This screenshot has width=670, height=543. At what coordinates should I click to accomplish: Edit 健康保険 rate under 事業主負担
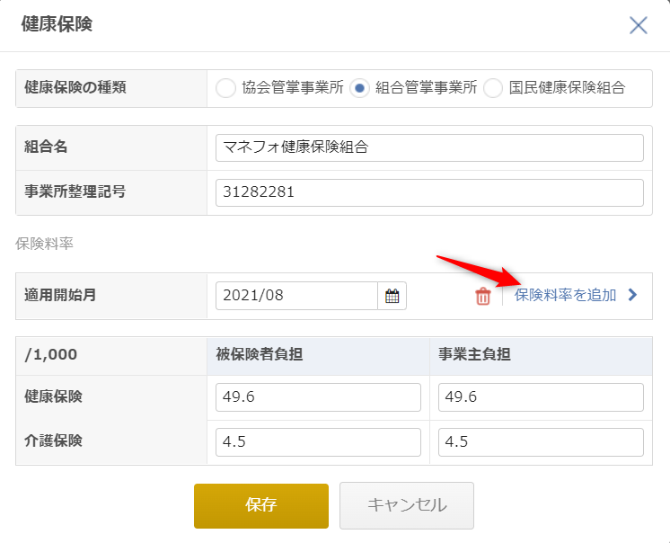pyautogui.click(x=541, y=397)
